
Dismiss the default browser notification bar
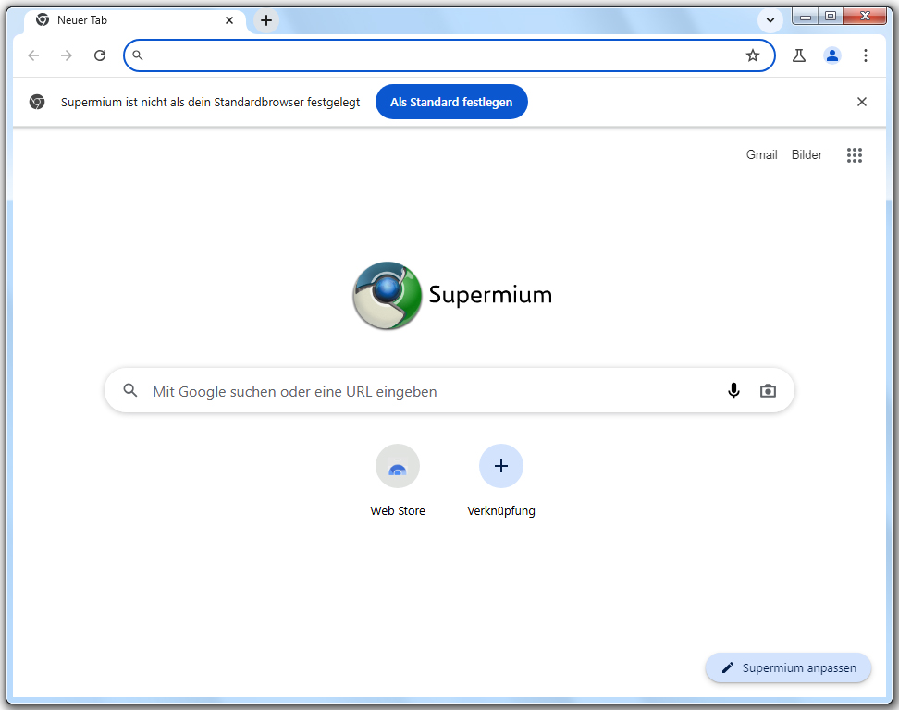(862, 102)
